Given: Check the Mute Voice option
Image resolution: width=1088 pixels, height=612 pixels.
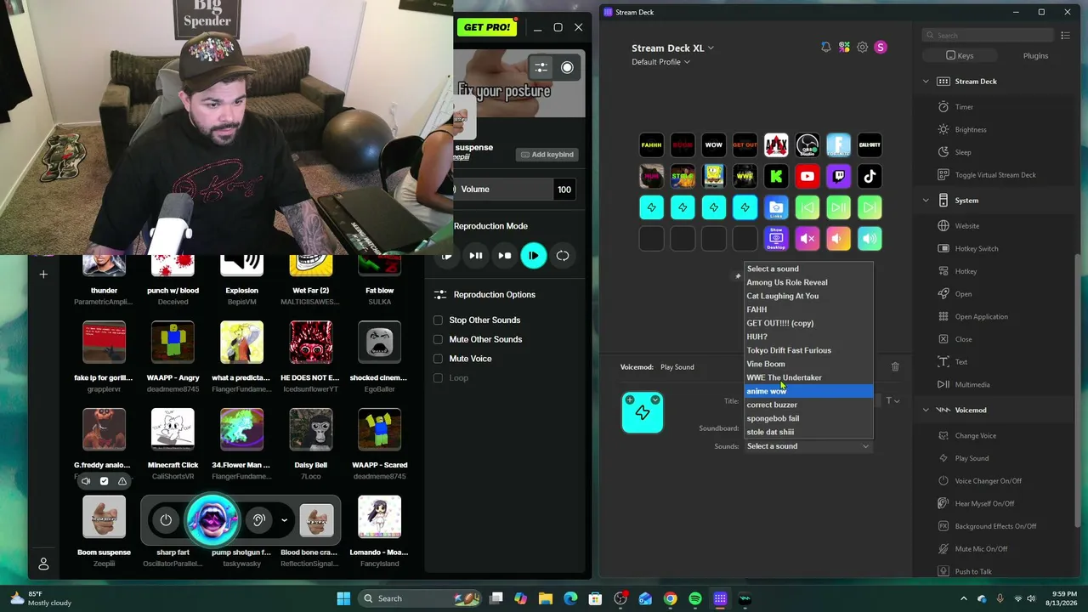Looking at the screenshot, I should (438, 359).
